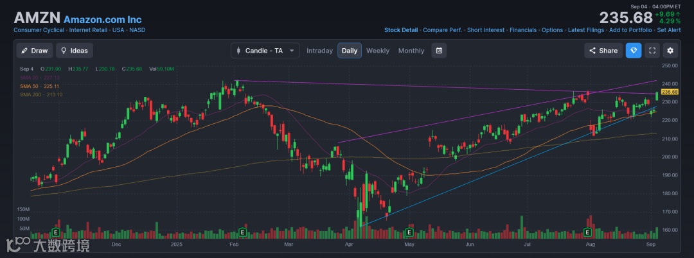This screenshot has width=694, height=258.
Task: Open the Ideas panel
Action: pyautogui.click(x=75, y=50)
